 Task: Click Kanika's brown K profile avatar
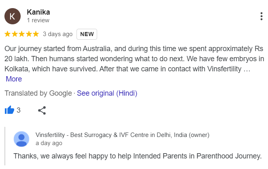click(13, 16)
